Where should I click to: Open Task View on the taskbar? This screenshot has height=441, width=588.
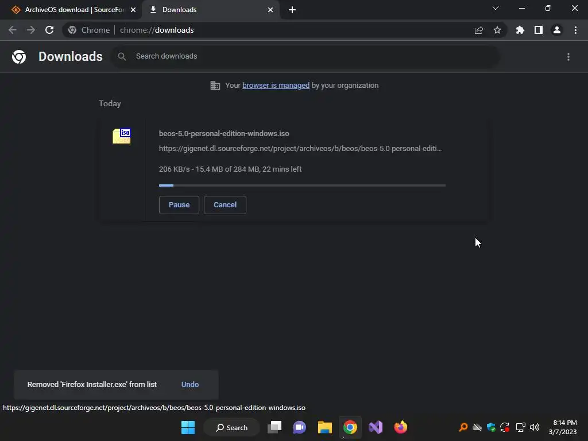[274, 427]
